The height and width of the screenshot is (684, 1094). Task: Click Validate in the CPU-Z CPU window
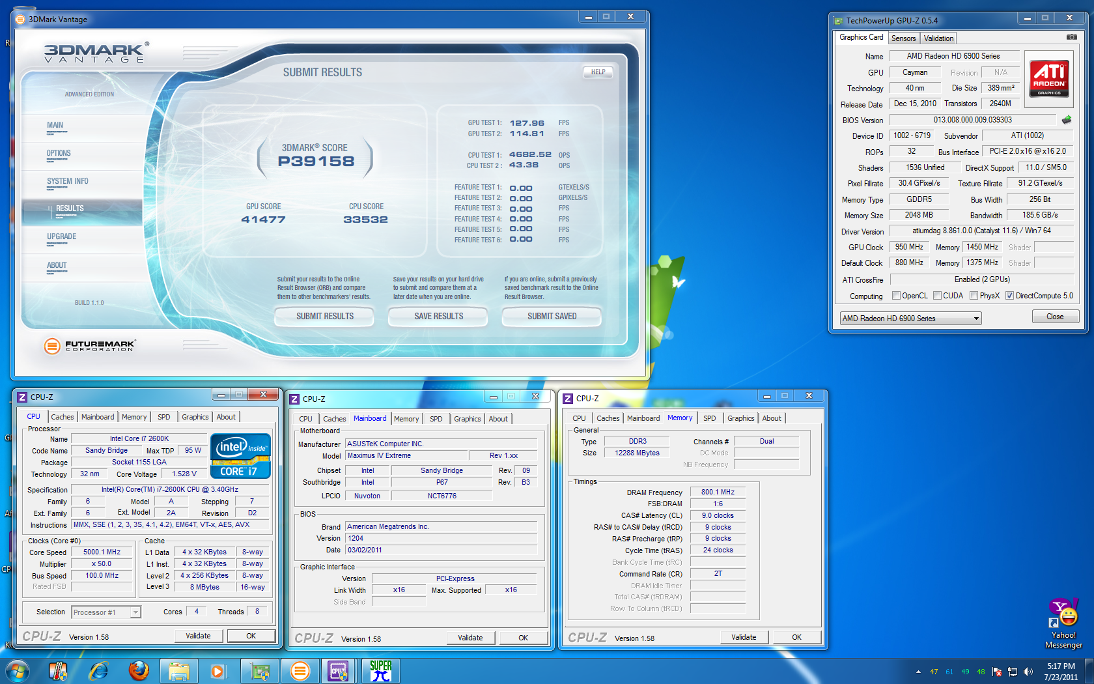[198, 636]
